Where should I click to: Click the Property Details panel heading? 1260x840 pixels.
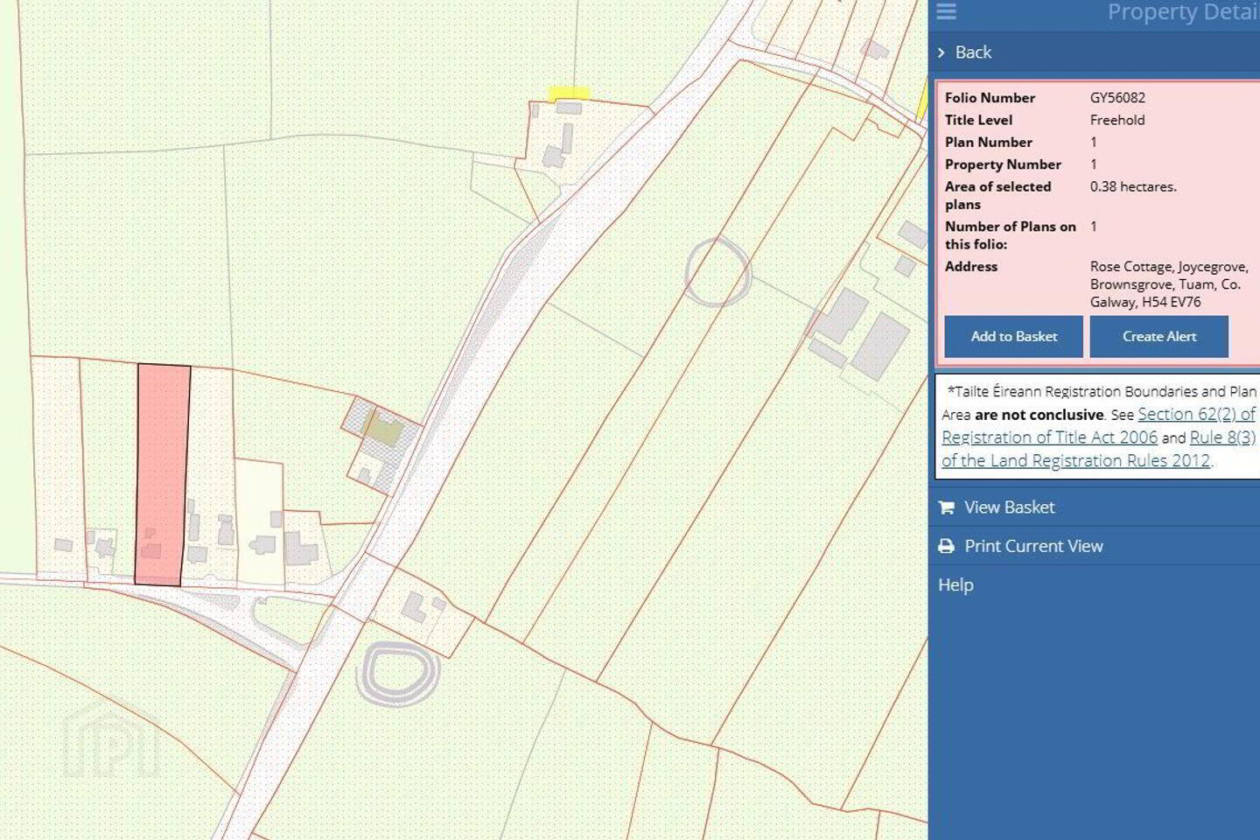click(1183, 12)
